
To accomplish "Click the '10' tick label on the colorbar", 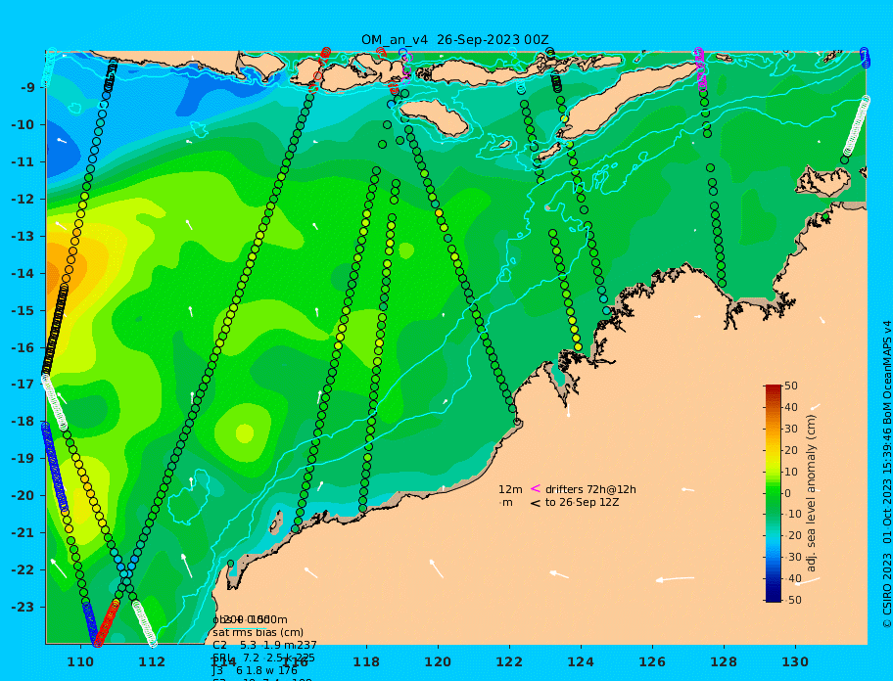I will click(791, 472).
